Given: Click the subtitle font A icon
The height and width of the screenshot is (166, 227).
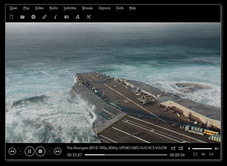Looking at the screenshot, I should pyautogui.click(x=77, y=17).
